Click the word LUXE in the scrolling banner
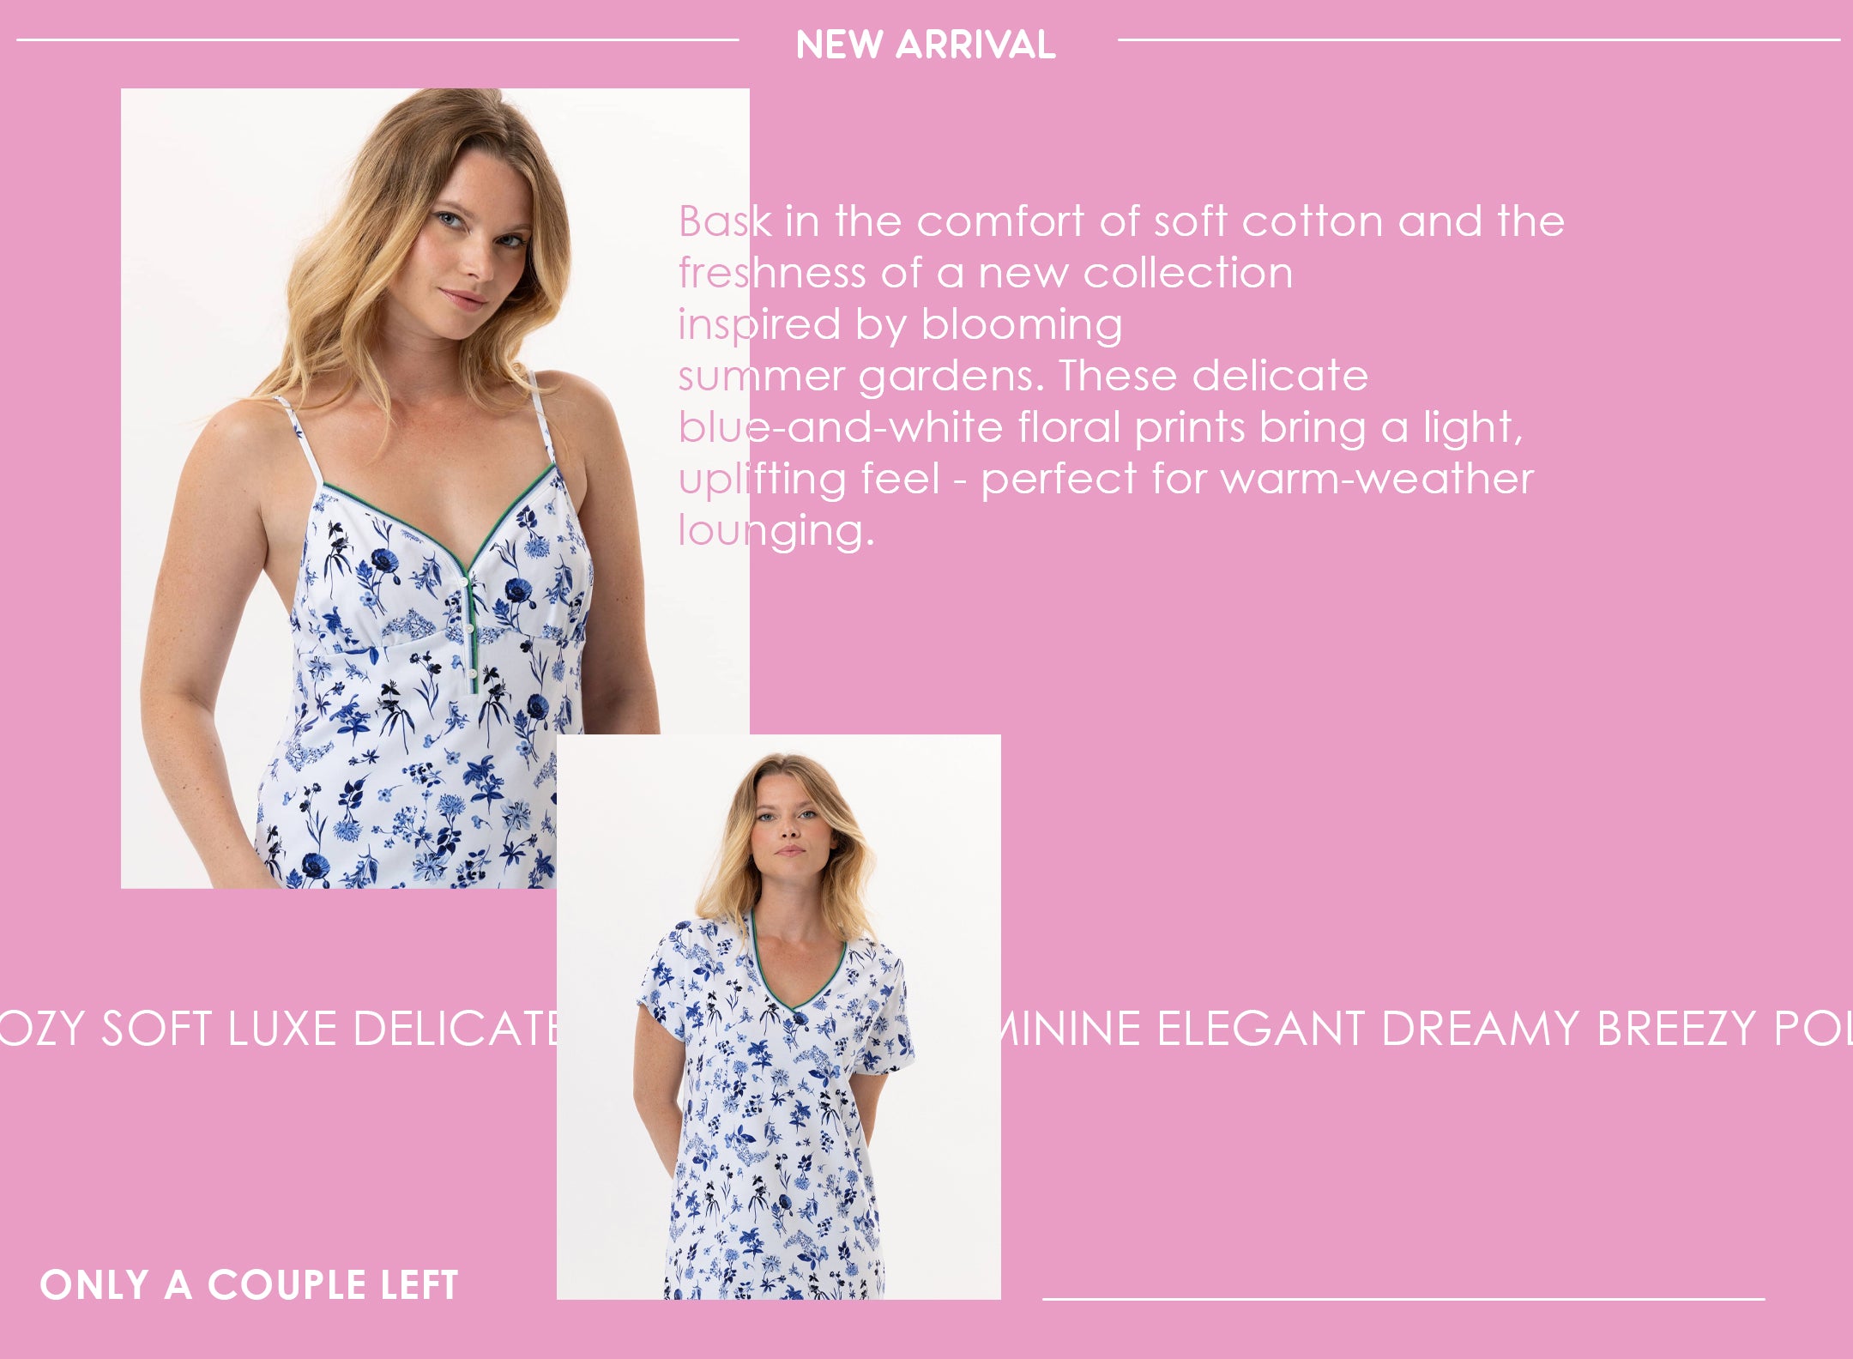Viewport: 1853px width, 1359px height. 281,1028
